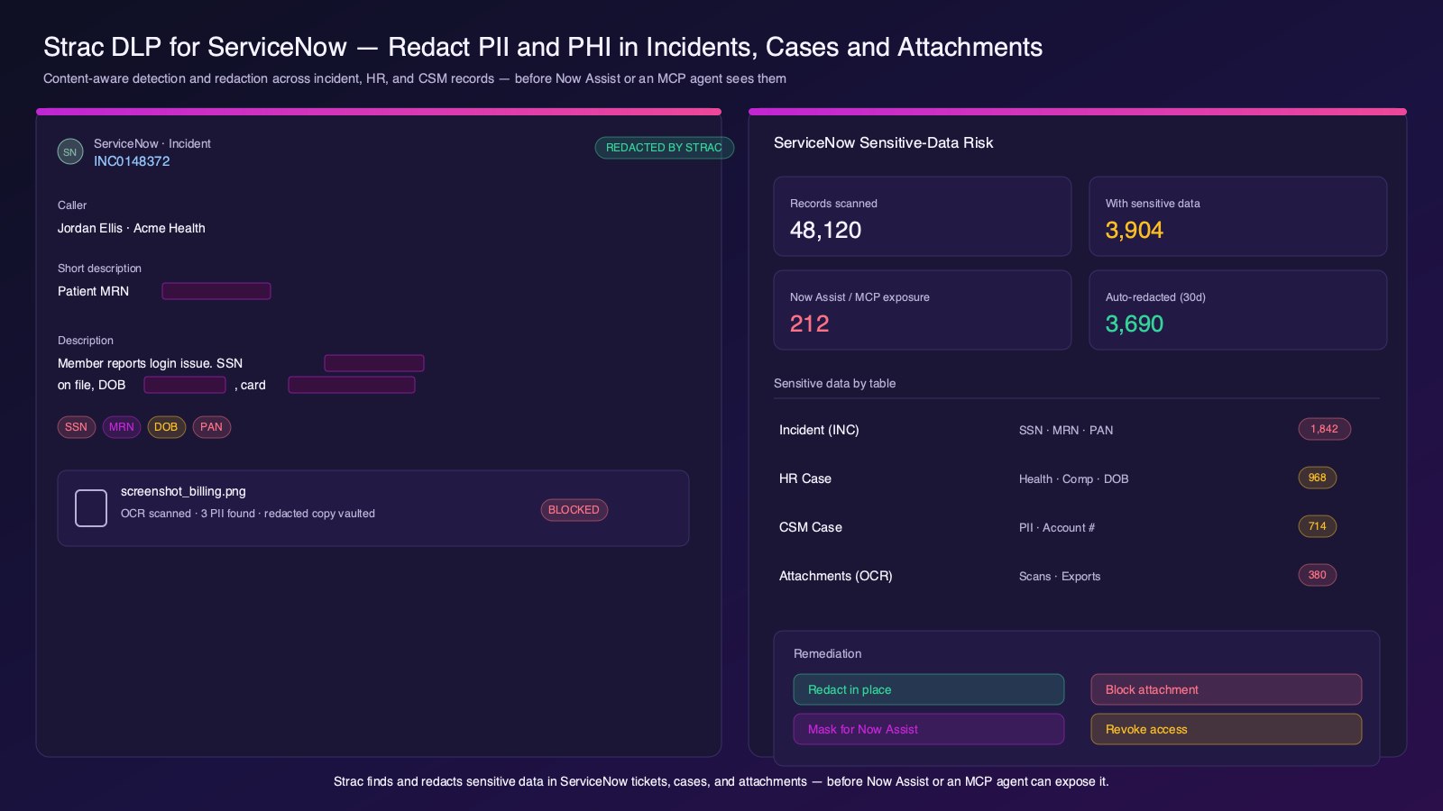Viewport: 1443px width, 811px height.
Task: Select the PAN tag chip
Action: pos(212,427)
